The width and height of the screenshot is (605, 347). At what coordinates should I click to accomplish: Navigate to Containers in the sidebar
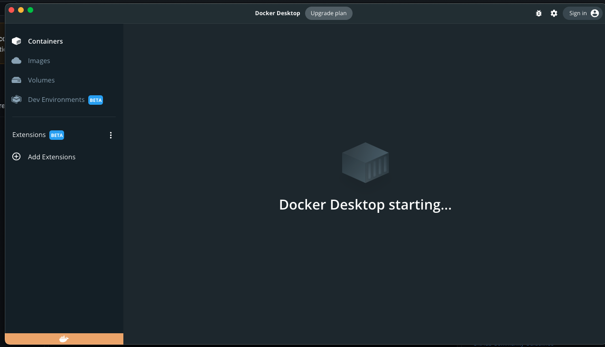click(45, 41)
